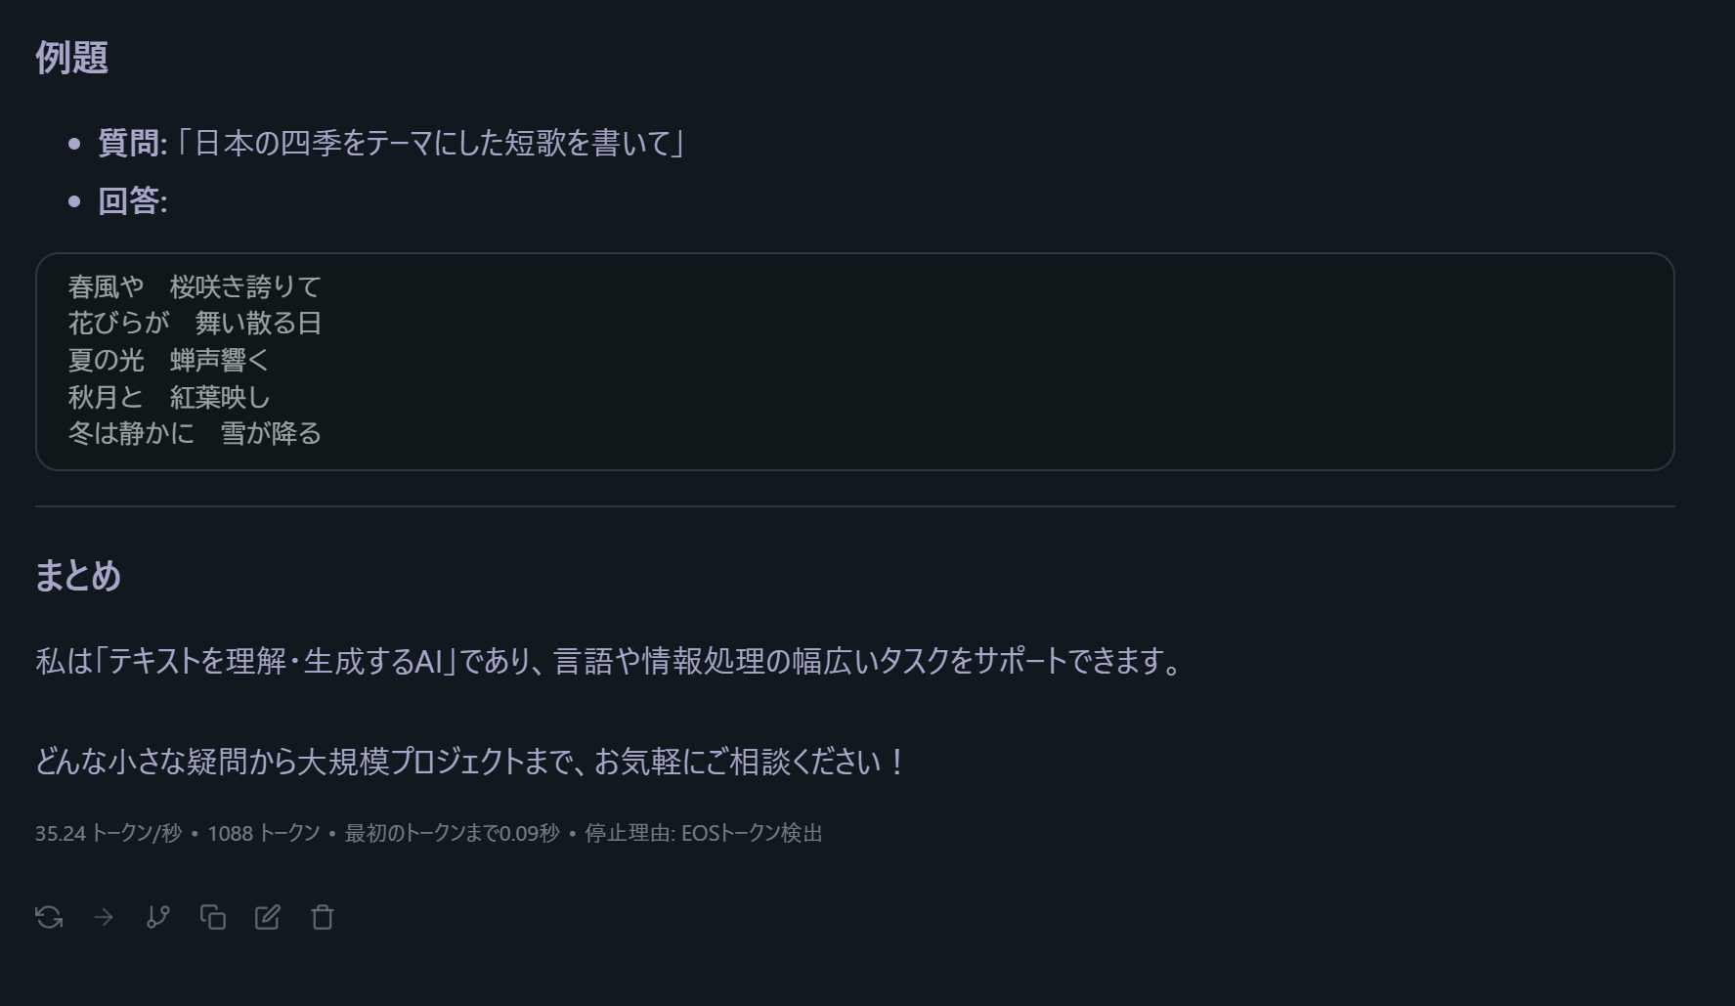Click the poem line starting 花びらが

[x=195, y=324]
